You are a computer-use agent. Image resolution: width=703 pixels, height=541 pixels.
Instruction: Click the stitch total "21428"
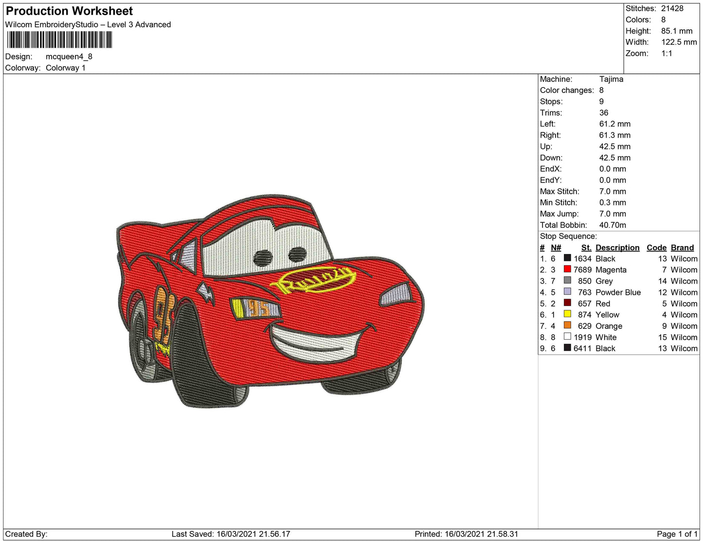tap(672, 8)
